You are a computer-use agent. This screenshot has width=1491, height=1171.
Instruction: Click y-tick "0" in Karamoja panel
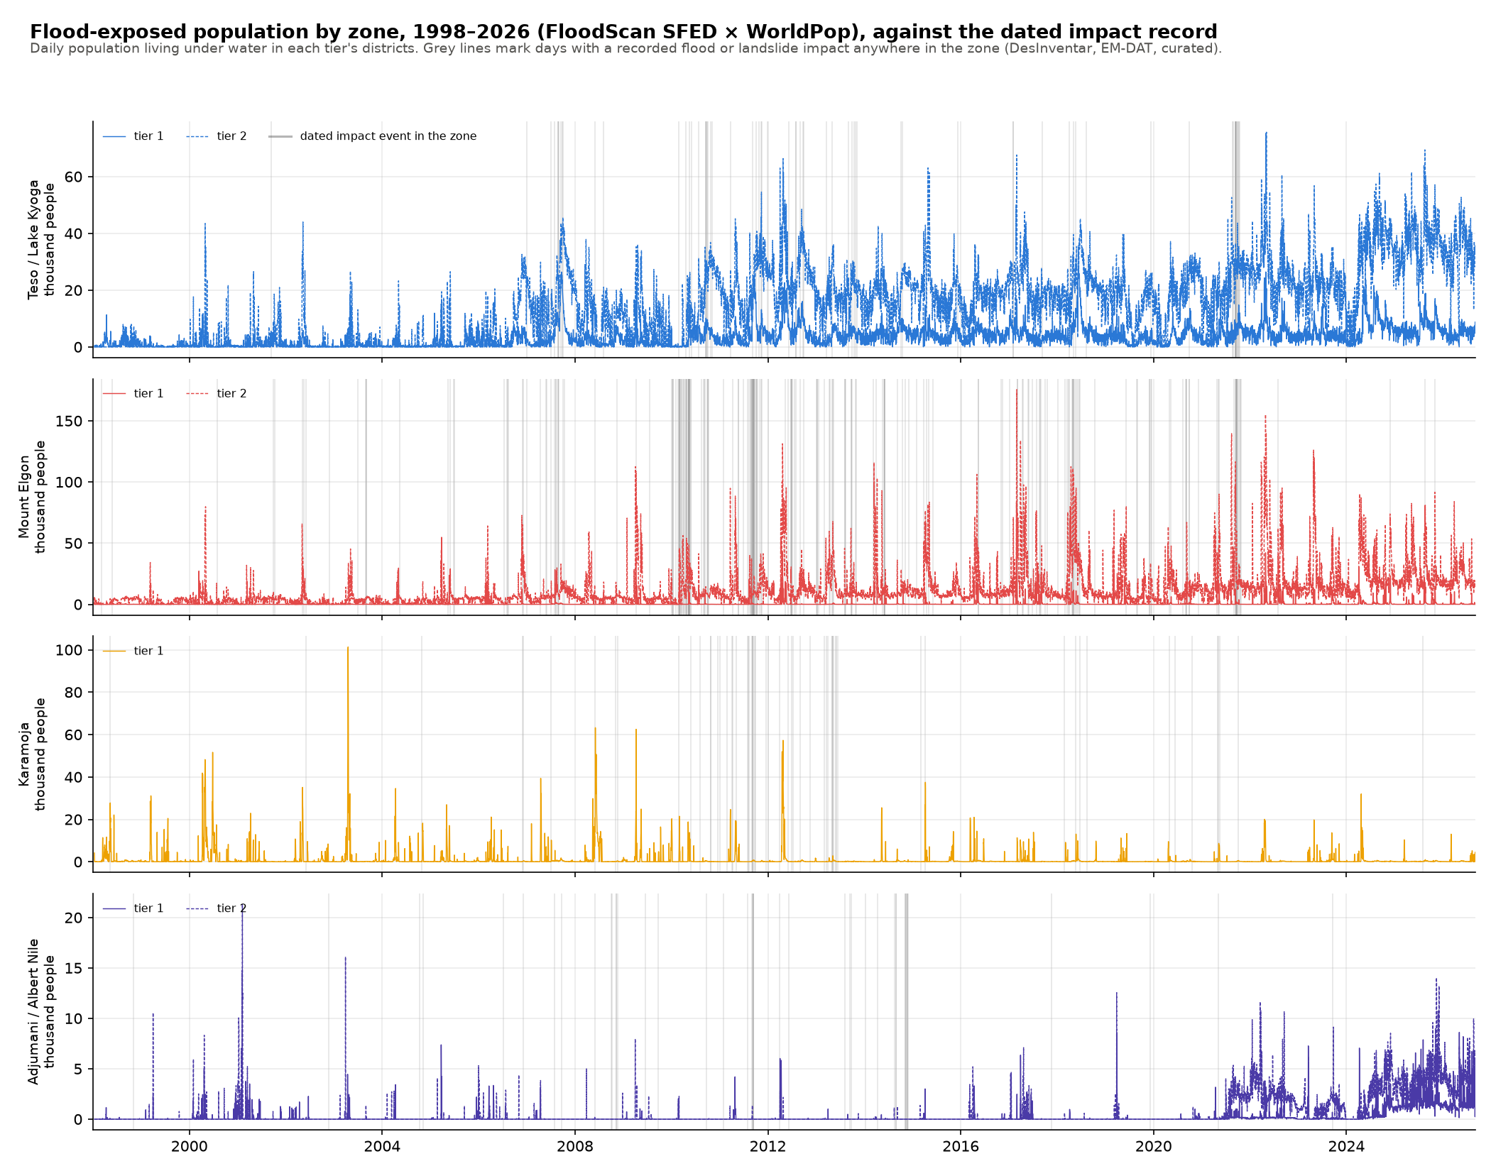coord(78,863)
